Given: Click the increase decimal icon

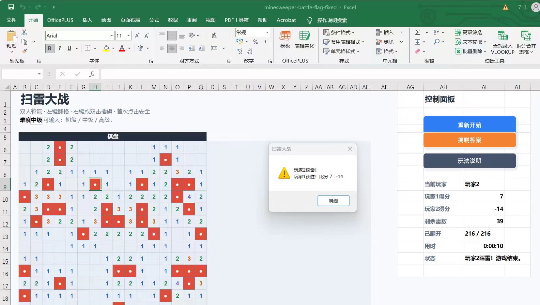Looking at the screenshot, I should click(240, 51).
